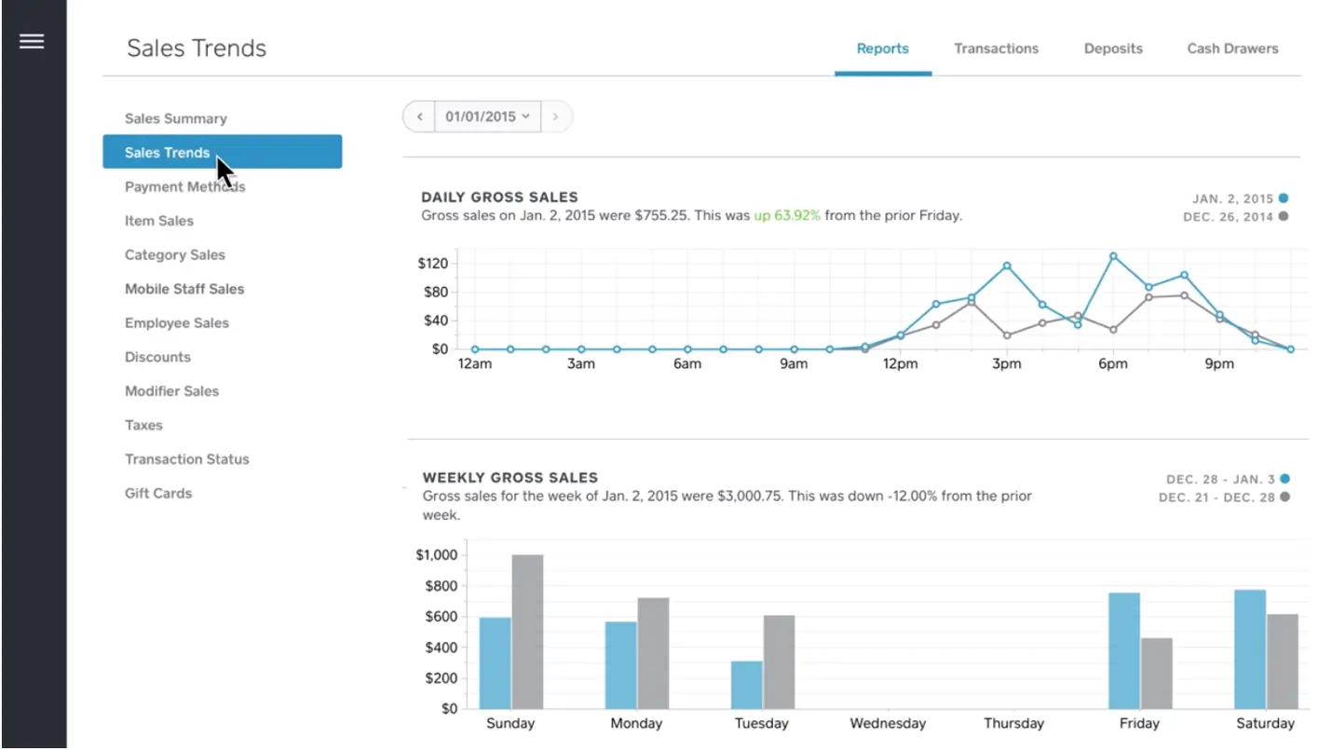Open the hamburger navigation menu
Image resolution: width=1332 pixels, height=750 pixels.
(32, 42)
